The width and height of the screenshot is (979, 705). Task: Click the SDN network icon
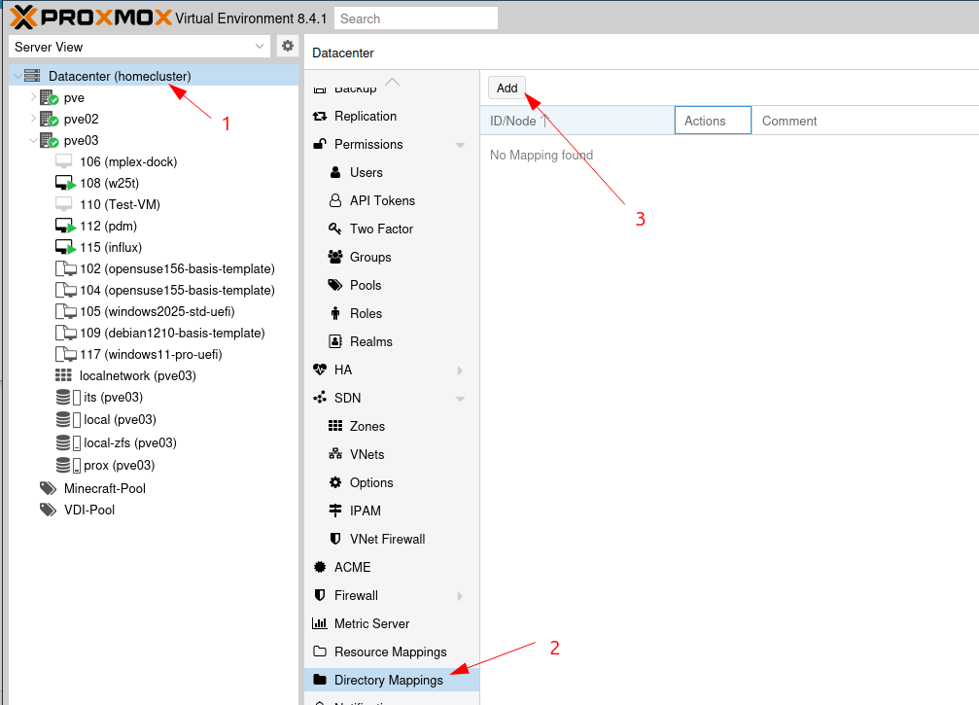click(320, 398)
